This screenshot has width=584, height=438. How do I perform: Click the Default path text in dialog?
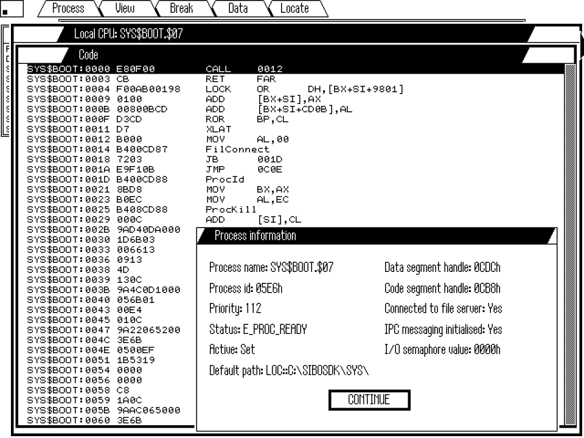tap(289, 370)
